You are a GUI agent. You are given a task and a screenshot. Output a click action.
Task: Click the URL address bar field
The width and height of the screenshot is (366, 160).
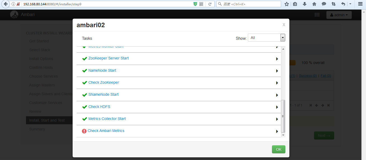click(x=107, y=4)
